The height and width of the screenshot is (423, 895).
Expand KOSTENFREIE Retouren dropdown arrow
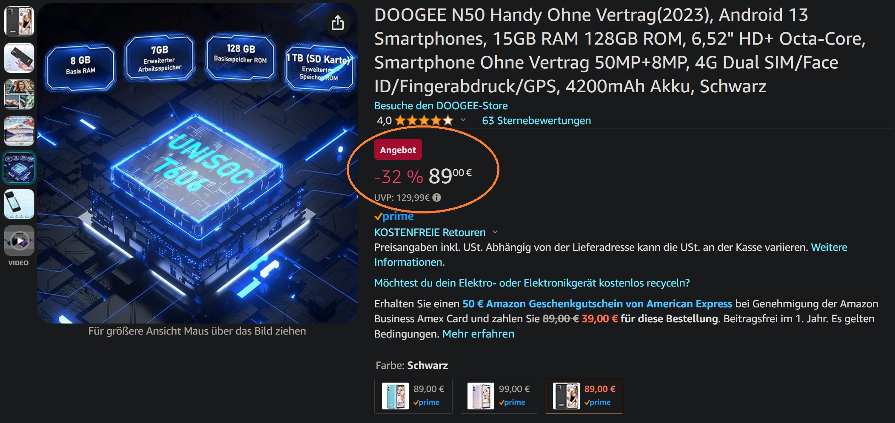pyautogui.click(x=495, y=232)
